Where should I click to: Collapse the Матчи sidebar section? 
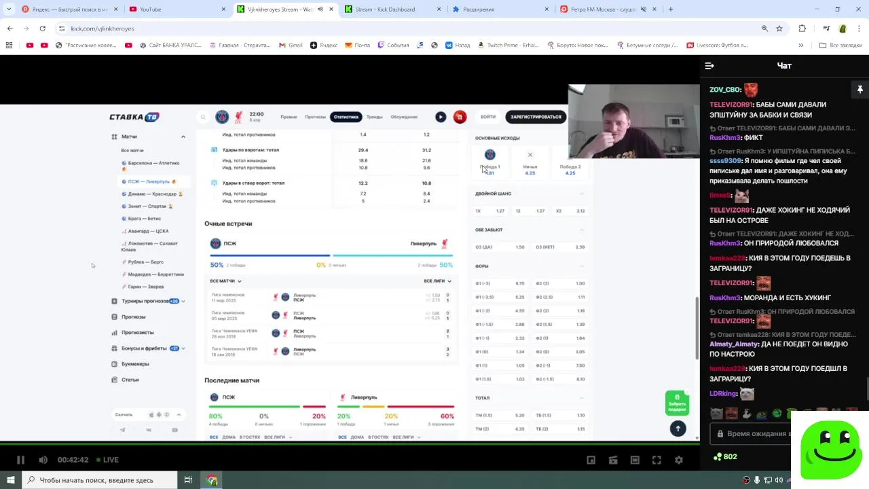tap(183, 137)
